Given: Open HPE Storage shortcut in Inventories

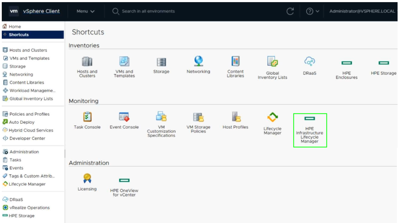Looking at the screenshot, I should (x=383, y=68).
